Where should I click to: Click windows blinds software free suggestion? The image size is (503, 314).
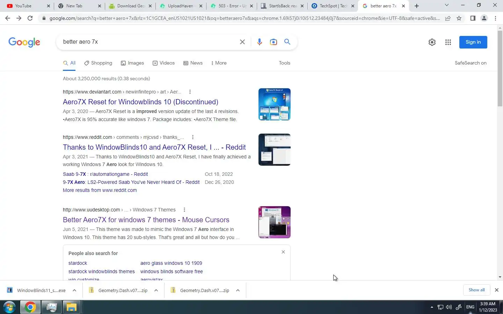coord(172,271)
